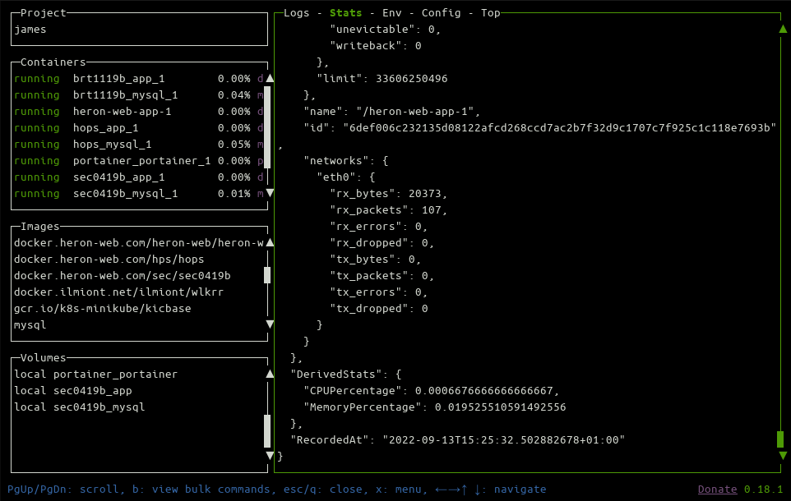Choose the heron-web-app-1 container row
Image resolution: width=791 pixels, height=501 pixels.
tap(139, 112)
